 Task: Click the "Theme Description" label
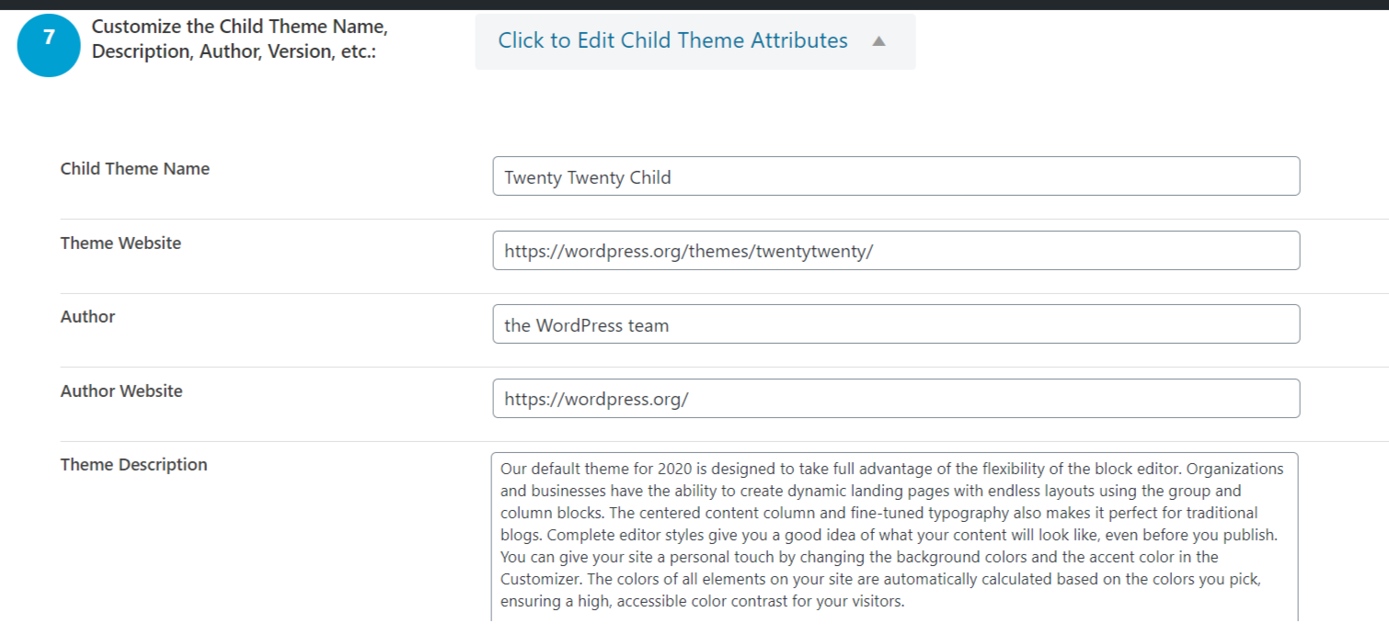click(x=134, y=464)
